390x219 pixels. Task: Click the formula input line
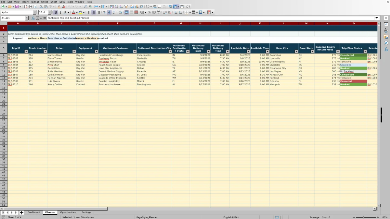[x=211, y=18]
